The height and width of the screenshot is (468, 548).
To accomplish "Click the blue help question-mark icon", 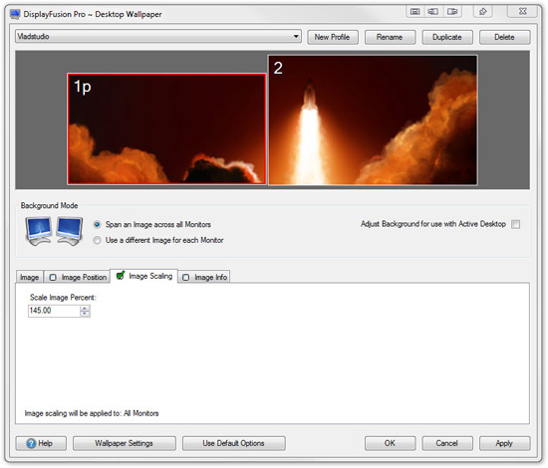I will click(31, 443).
